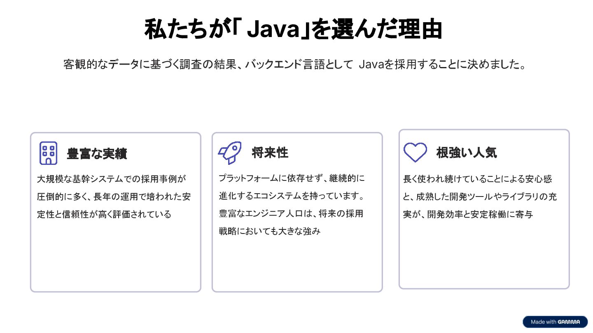Image resolution: width=593 pixels, height=333 pixels.
Task: Click the line と、成熟した開発ツールやライブラリの充
Action: point(480,197)
